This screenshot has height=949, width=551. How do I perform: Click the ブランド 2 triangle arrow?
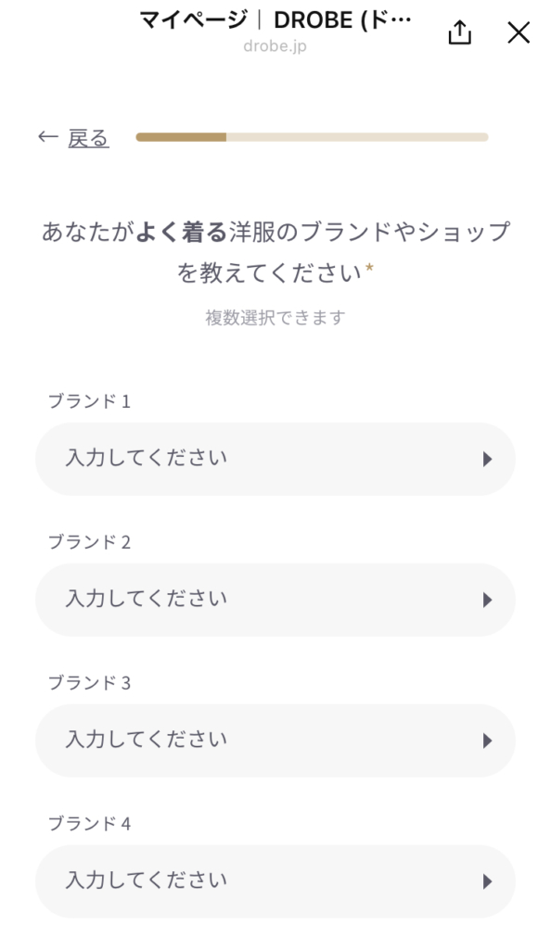[487, 601]
